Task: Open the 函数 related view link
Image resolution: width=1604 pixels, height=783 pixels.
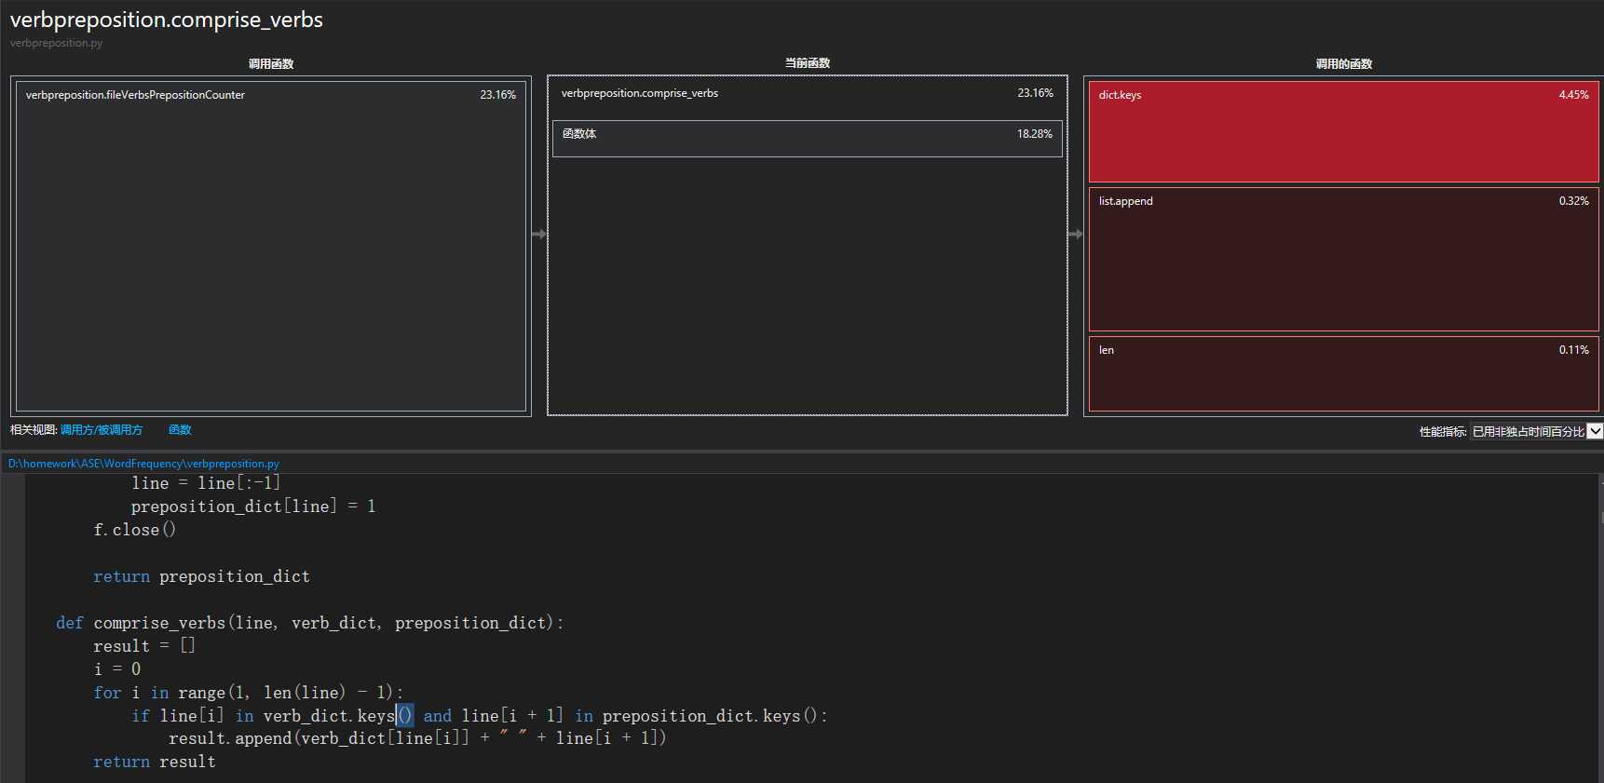Action: [180, 430]
